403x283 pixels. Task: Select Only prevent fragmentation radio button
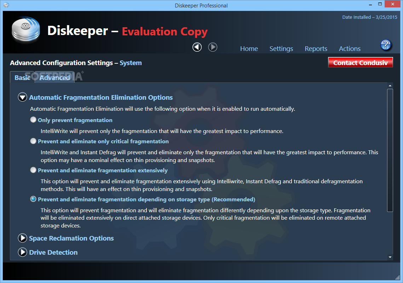coord(33,120)
